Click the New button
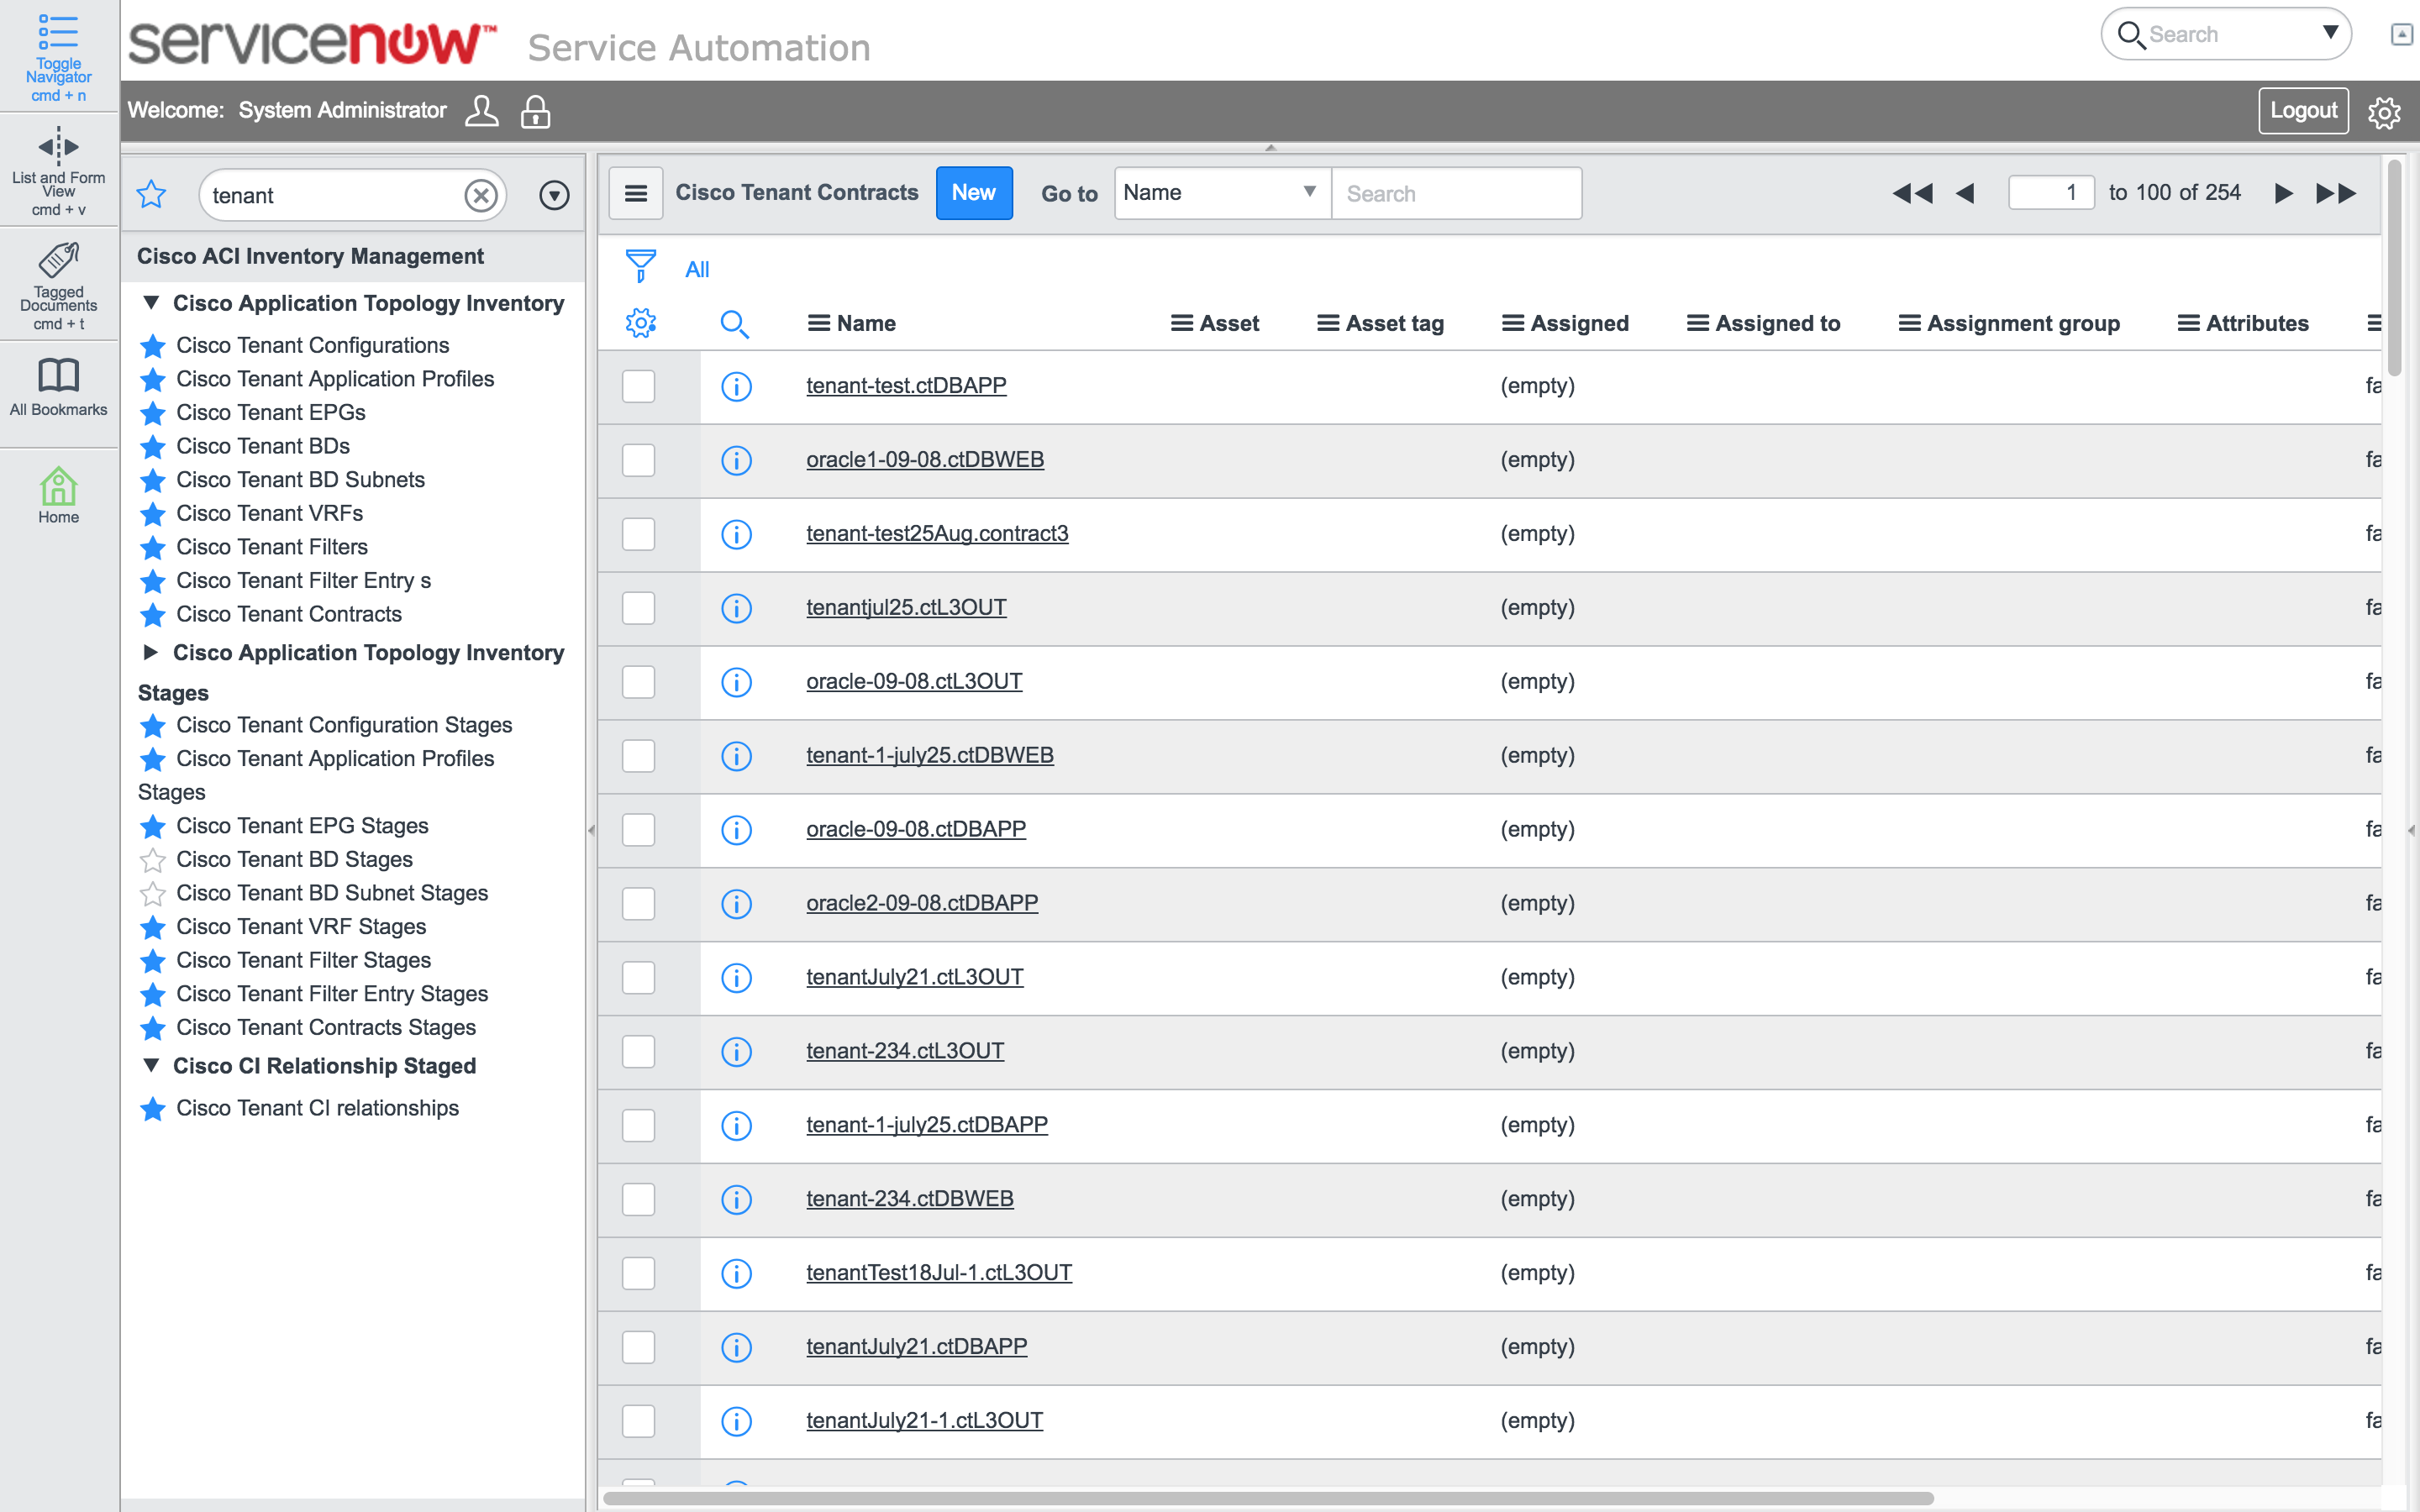2420x1512 pixels. 973,193
